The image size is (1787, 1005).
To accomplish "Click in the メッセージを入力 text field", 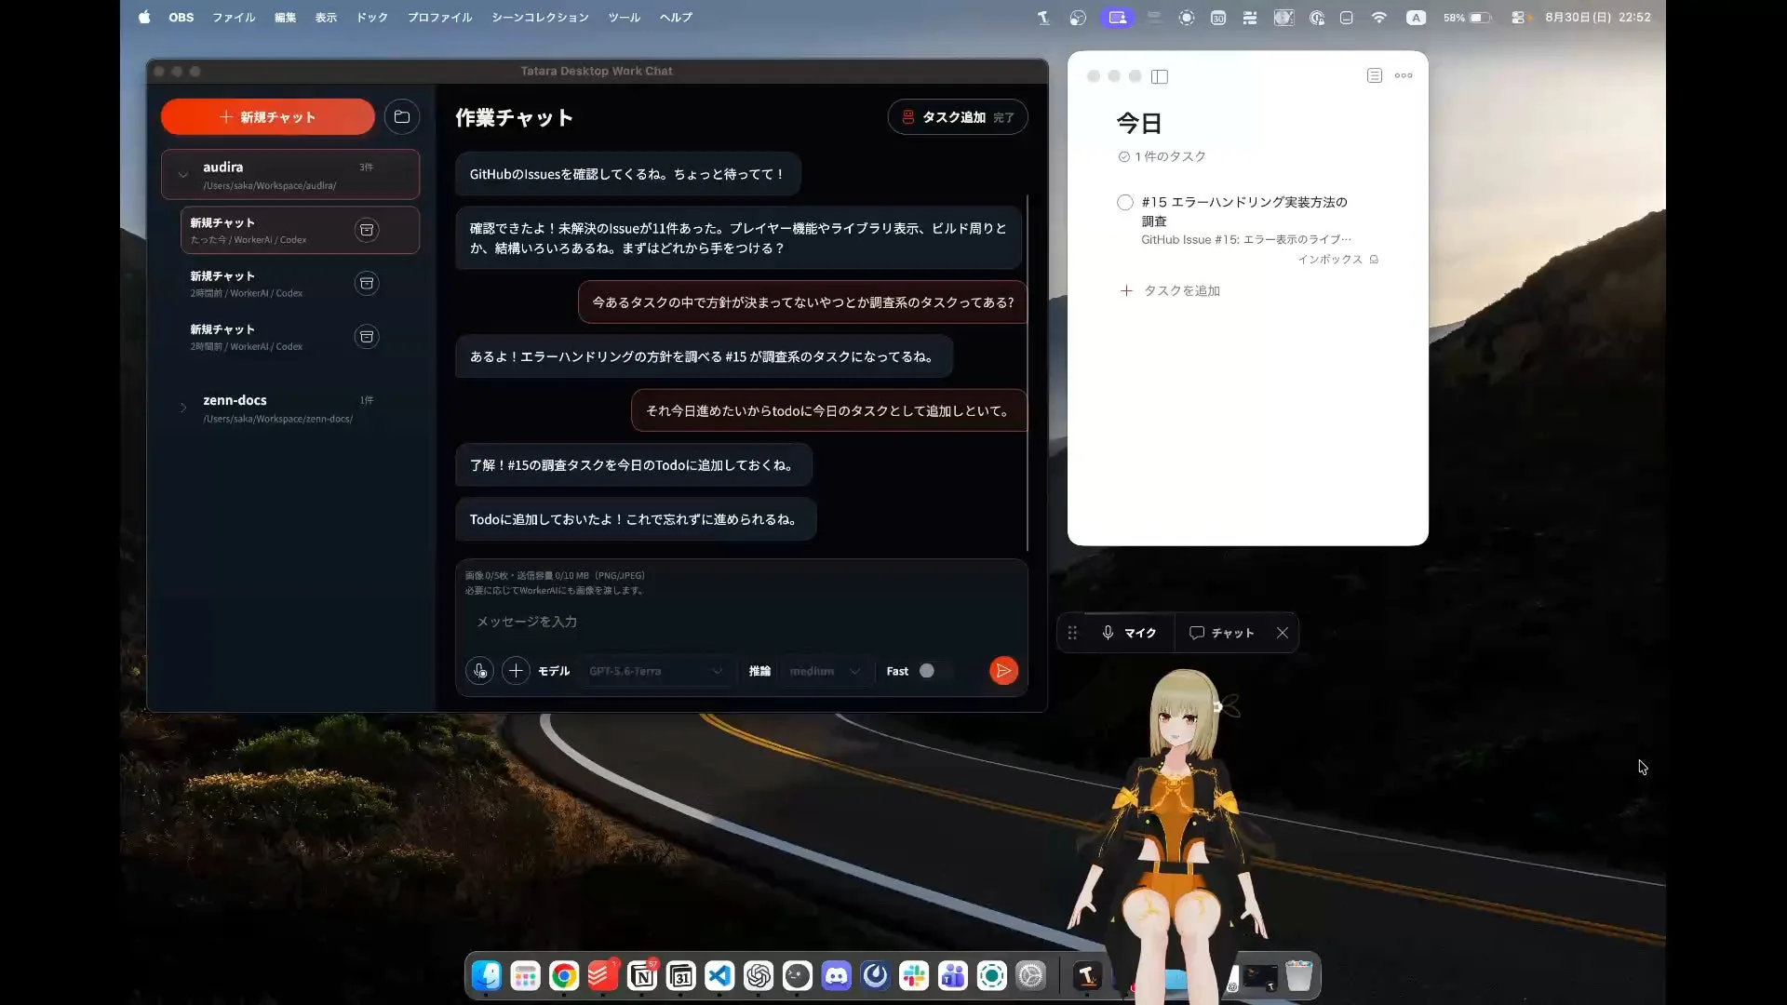I will (x=741, y=622).
